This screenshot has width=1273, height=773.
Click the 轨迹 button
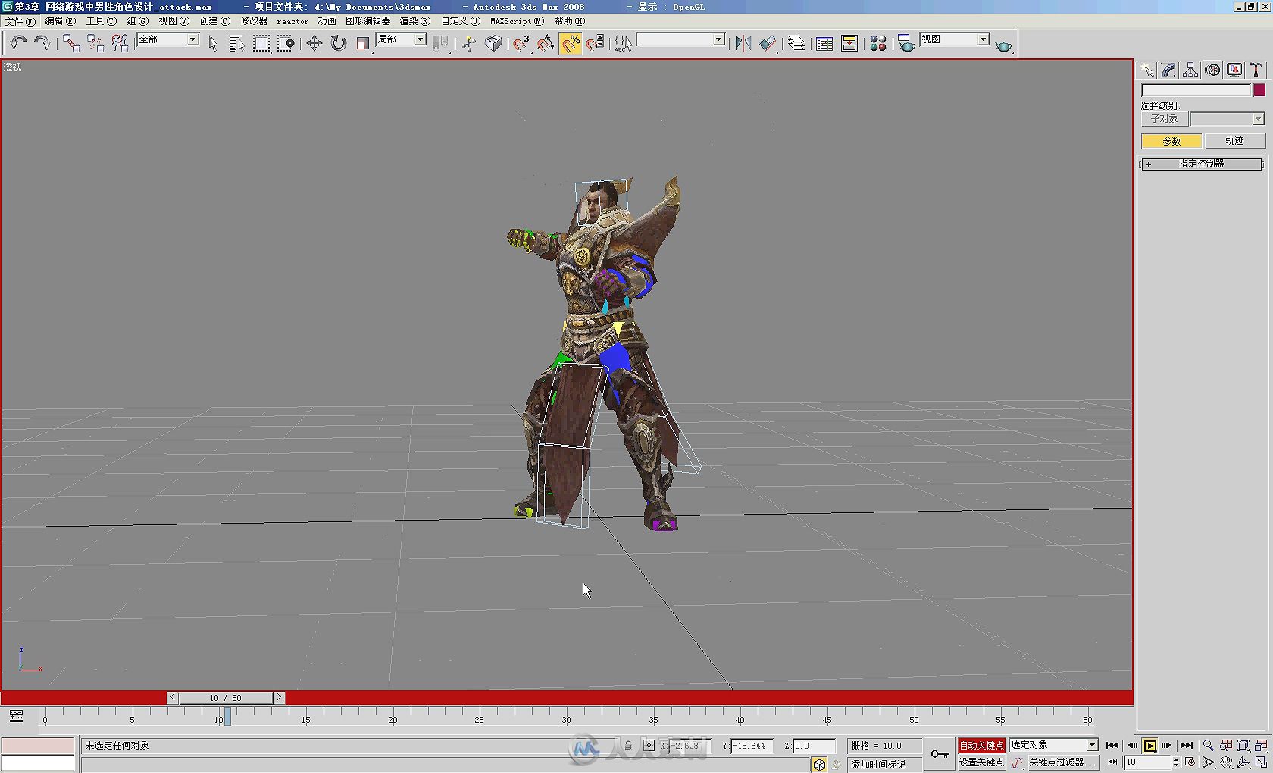[x=1234, y=141]
